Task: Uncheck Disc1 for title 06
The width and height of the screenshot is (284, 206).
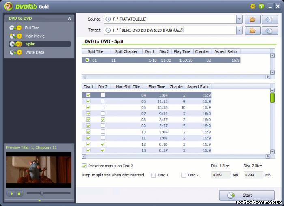Action: [x=88, y=107]
